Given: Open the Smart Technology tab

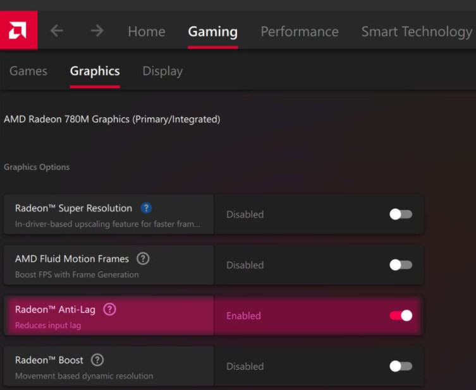Looking at the screenshot, I should tap(417, 32).
